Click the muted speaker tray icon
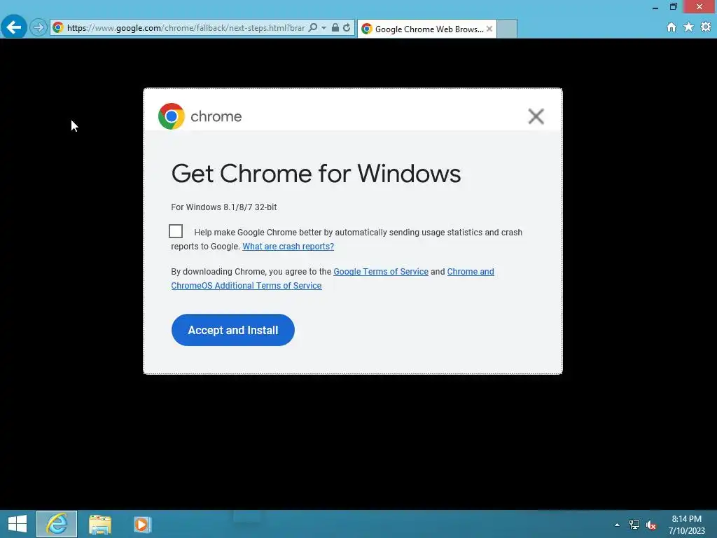 (x=651, y=525)
